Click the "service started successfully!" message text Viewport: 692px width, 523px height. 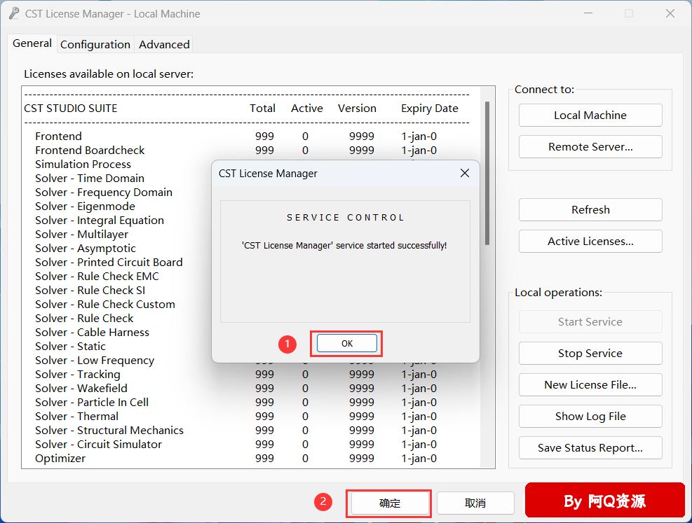(391, 246)
